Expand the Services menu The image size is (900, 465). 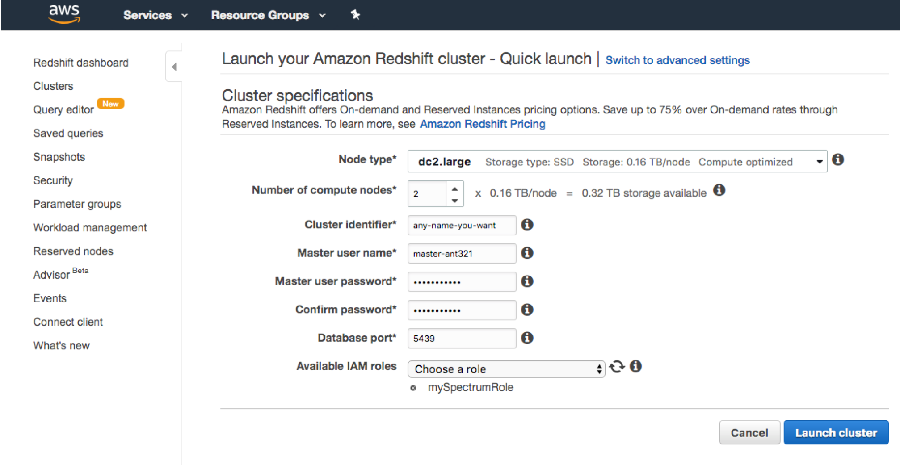coord(155,15)
